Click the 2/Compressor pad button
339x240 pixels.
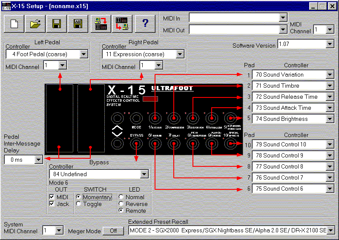coord(174,118)
